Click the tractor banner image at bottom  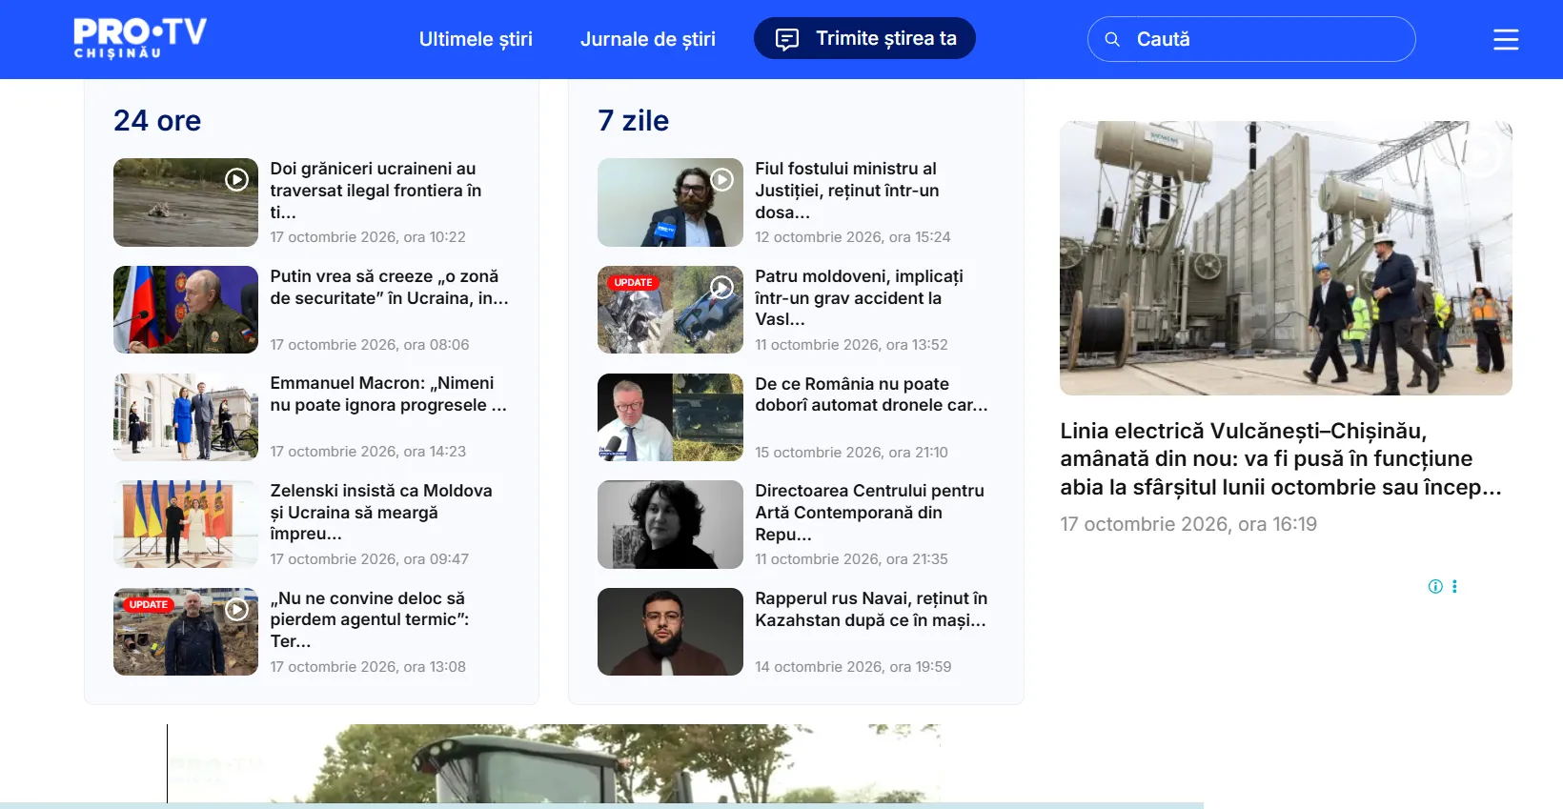[554, 763]
